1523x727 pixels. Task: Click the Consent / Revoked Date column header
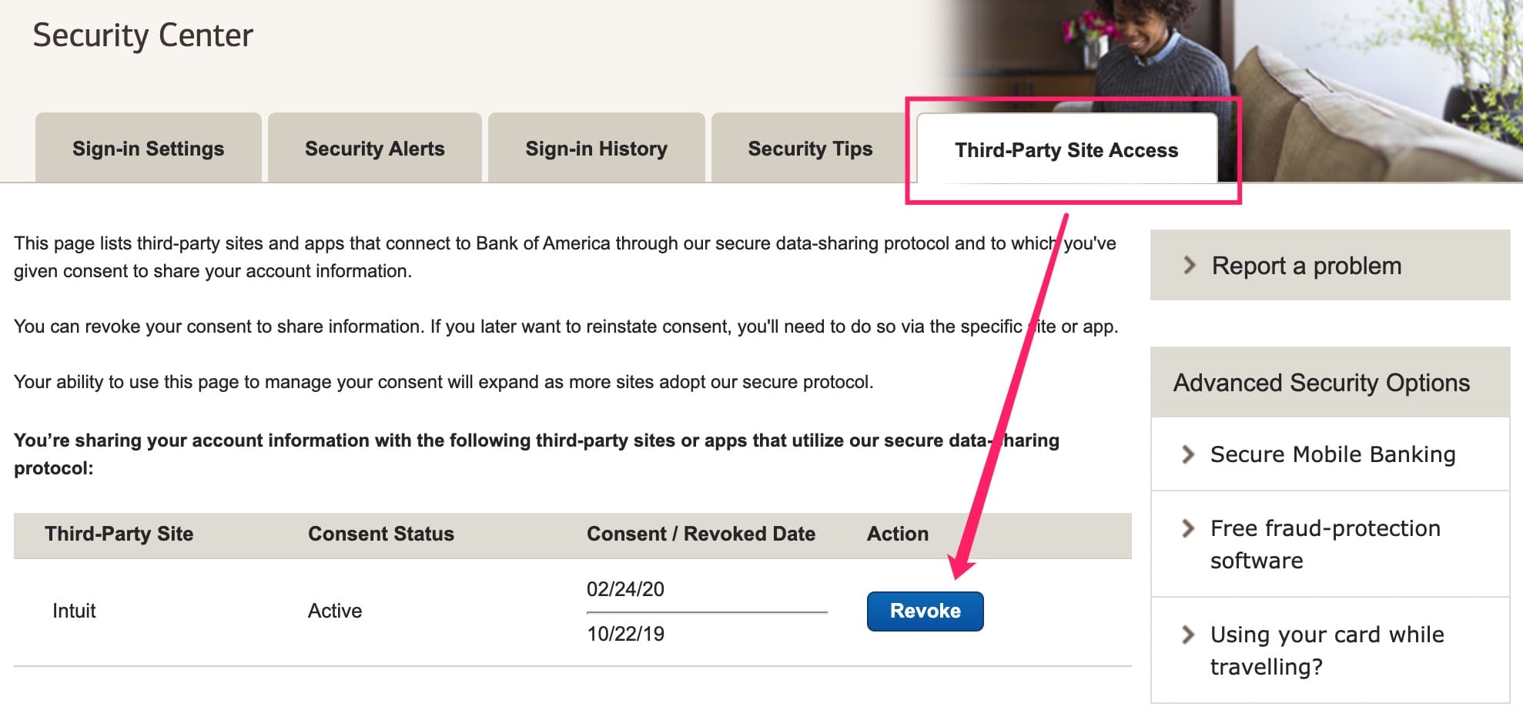pyautogui.click(x=701, y=534)
